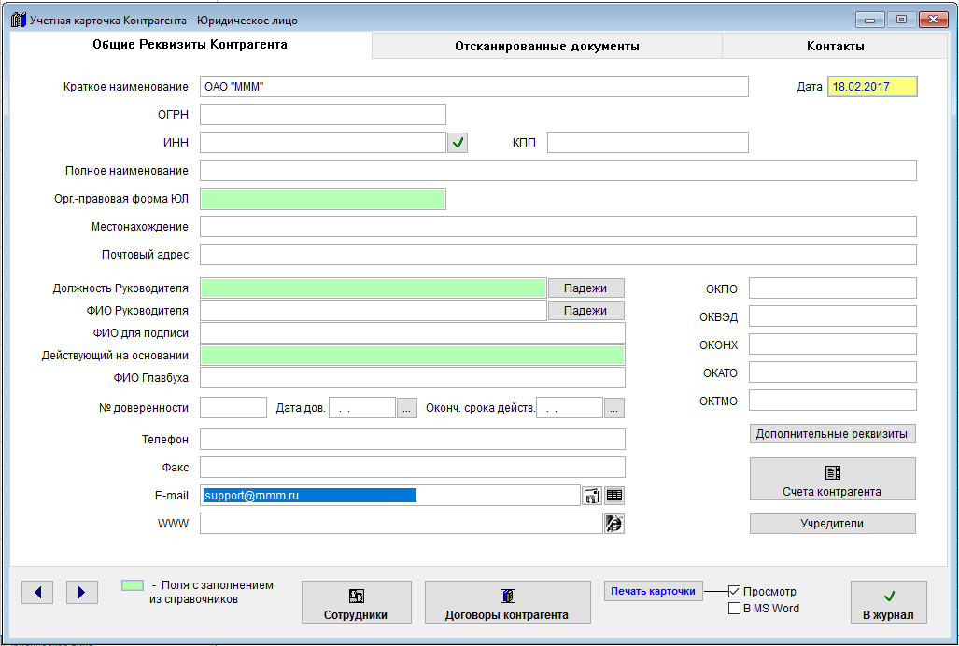Open Сотрудники employees button
This screenshot has width=959, height=646.
[x=356, y=602]
